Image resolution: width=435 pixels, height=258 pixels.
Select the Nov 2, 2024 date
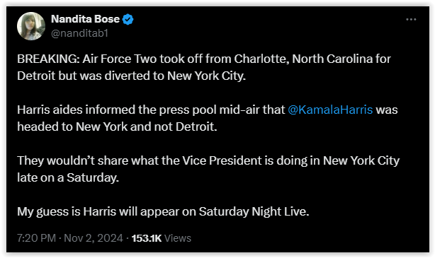tap(94, 238)
